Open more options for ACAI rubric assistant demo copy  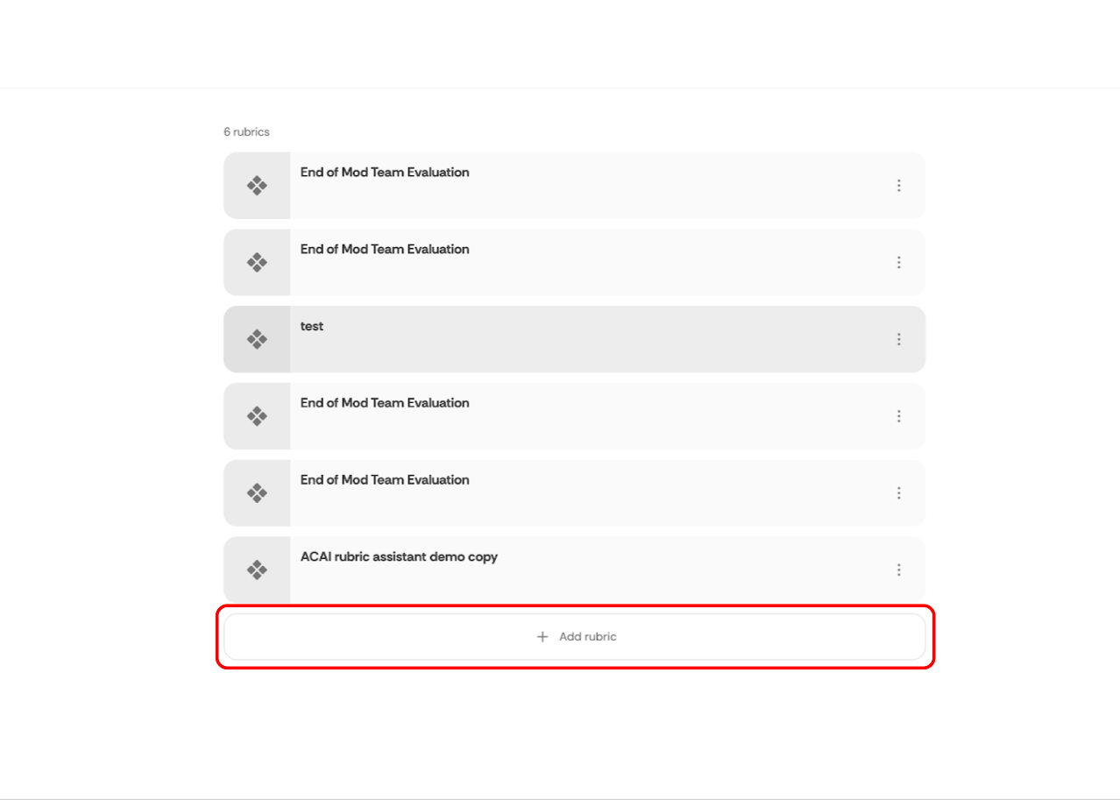pos(898,570)
